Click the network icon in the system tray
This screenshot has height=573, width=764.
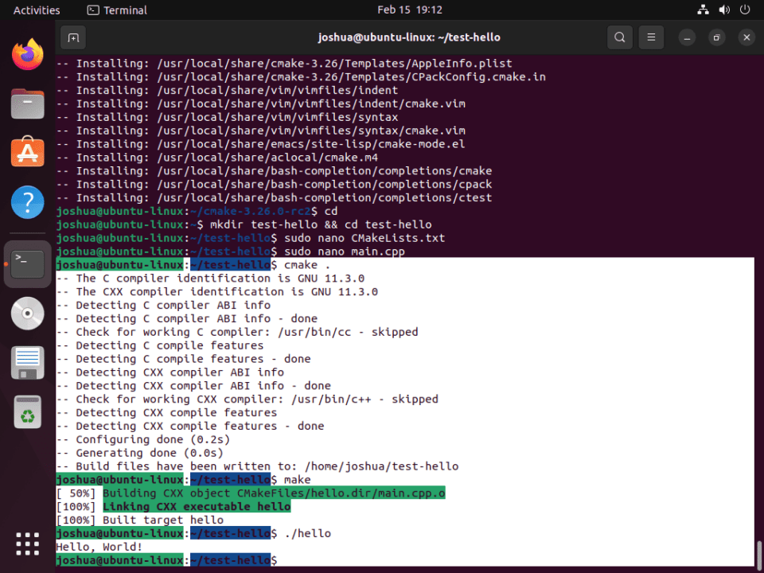[x=703, y=10]
